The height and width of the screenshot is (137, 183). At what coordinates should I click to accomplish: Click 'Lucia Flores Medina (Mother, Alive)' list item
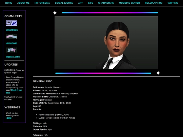coord(57,118)
